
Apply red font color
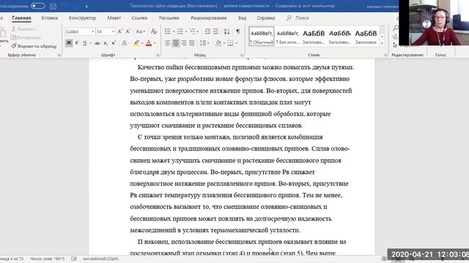click(149, 43)
